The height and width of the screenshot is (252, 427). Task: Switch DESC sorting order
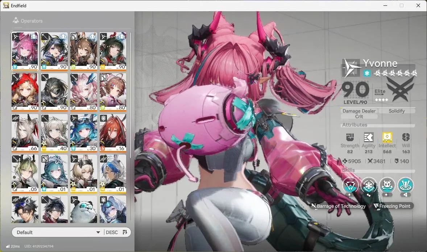(112, 232)
